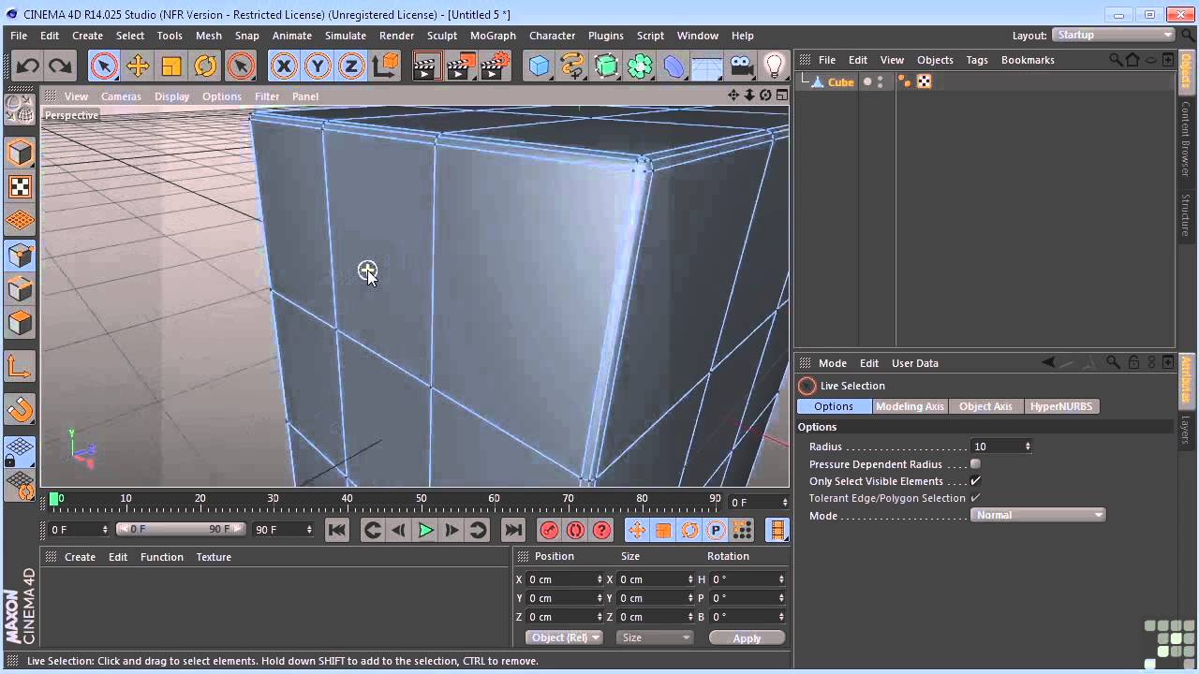The height and width of the screenshot is (674, 1199).
Task: Click the Rotation H input field
Action: (x=748, y=579)
